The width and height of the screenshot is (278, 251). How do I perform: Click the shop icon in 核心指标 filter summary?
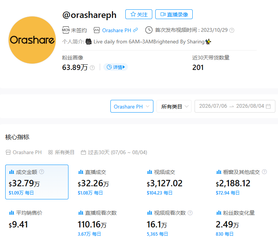(x=8, y=152)
